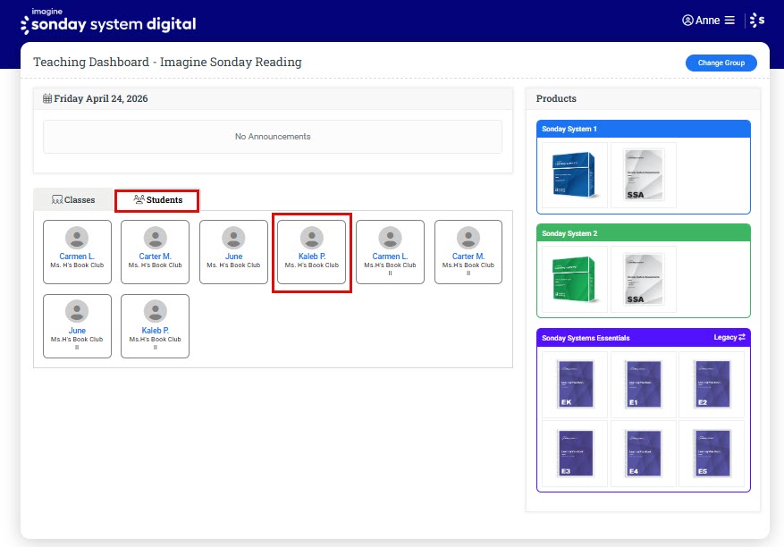784x547 pixels.
Task: Open June card in Ms.H's Book Club II
Action: point(77,326)
